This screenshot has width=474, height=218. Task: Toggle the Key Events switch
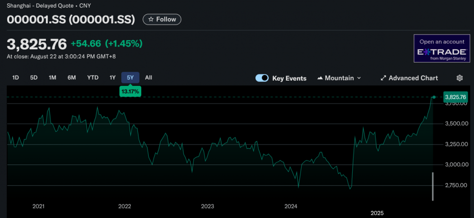click(262, 78)
